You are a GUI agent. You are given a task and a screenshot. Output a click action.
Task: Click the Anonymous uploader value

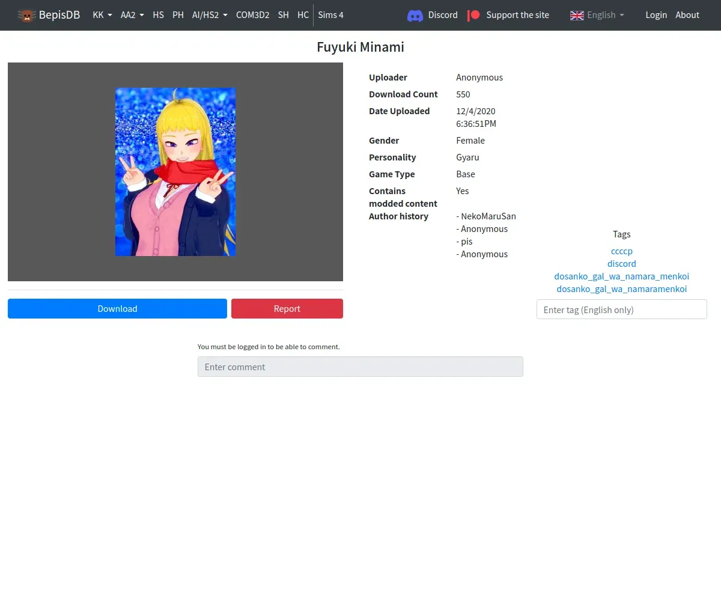point(479,78)
